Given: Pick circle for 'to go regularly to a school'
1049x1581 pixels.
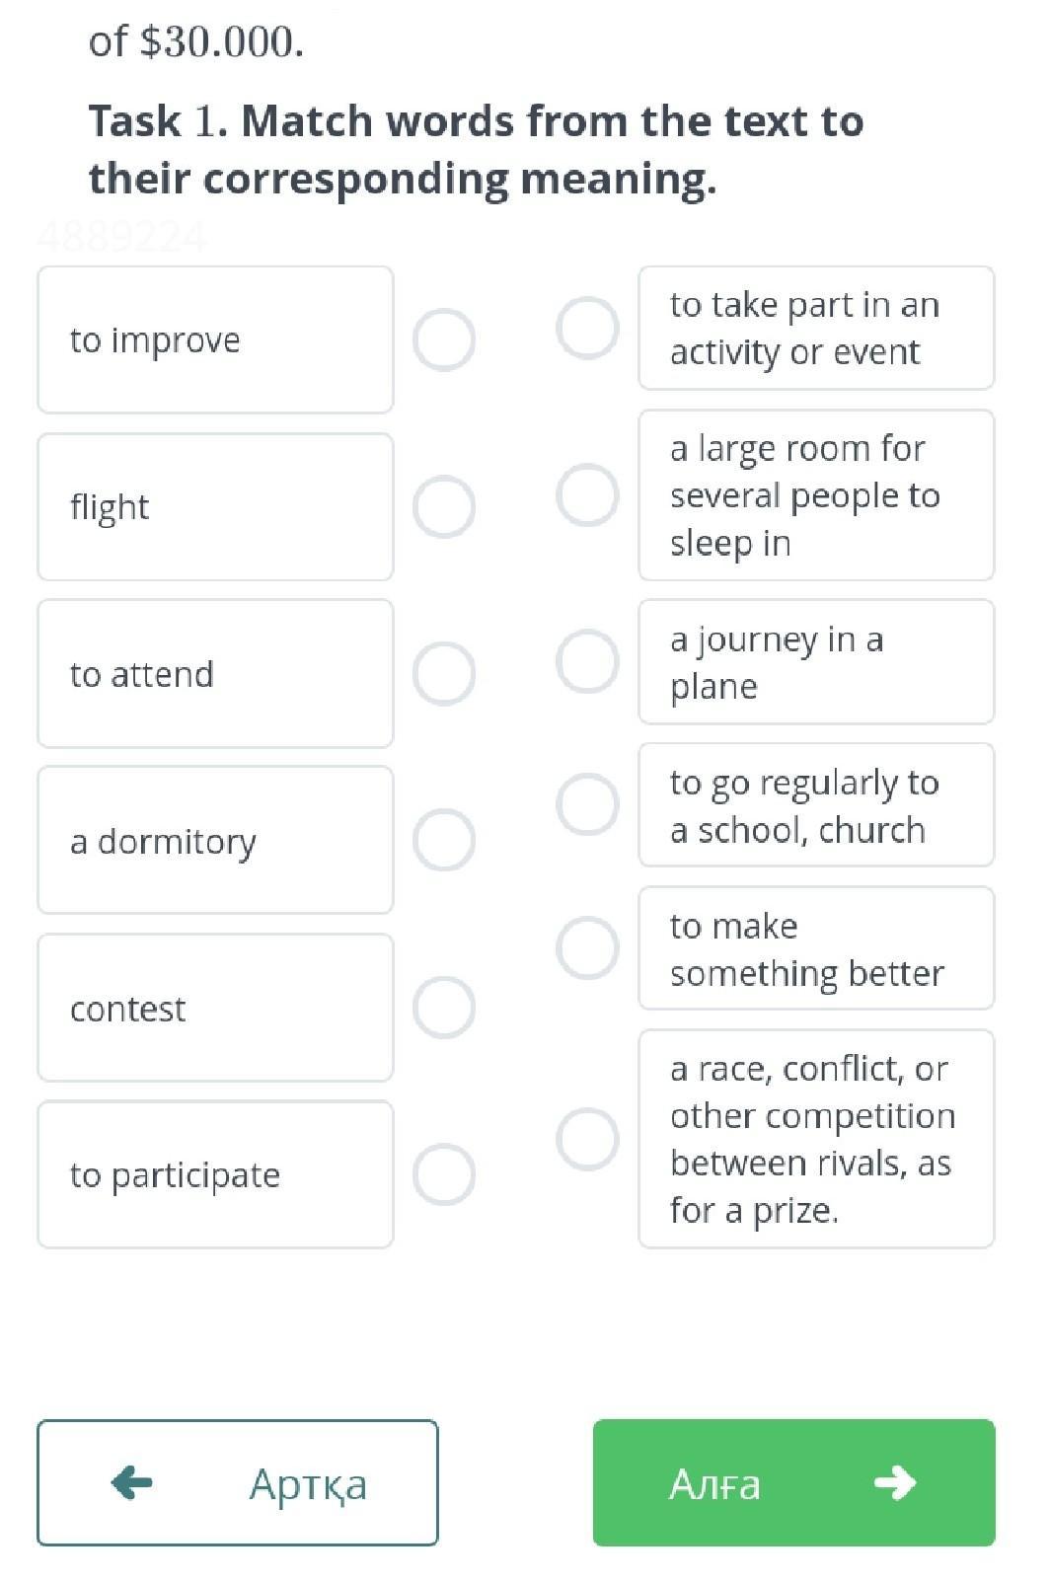Looking at the screenshot, I should tap(587, 804).
